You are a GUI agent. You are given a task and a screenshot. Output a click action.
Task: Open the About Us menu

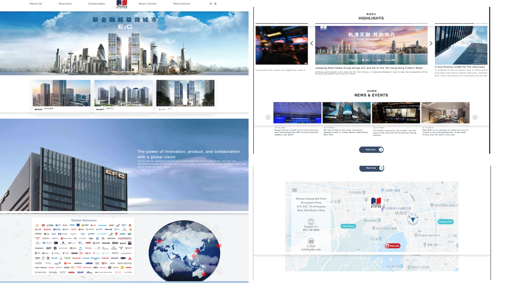36,4
